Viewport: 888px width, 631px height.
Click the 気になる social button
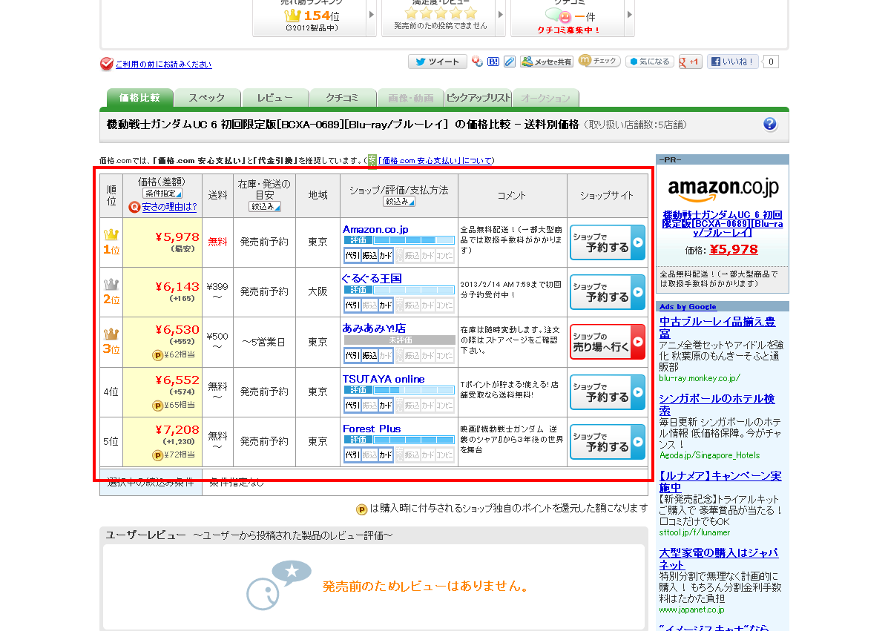tap(649, 62)
